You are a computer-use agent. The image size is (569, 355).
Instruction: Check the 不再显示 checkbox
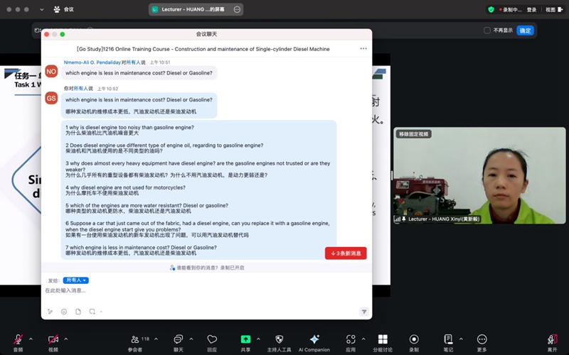487,31
